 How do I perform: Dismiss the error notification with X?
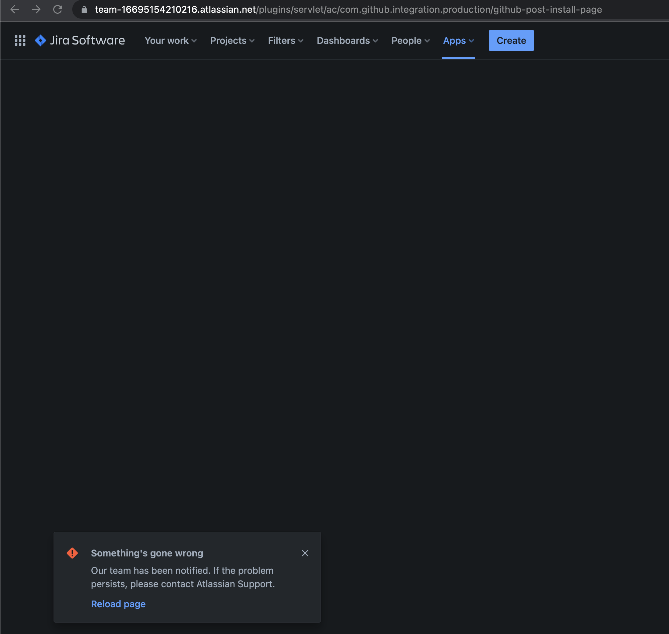click(x=305, y=553)
